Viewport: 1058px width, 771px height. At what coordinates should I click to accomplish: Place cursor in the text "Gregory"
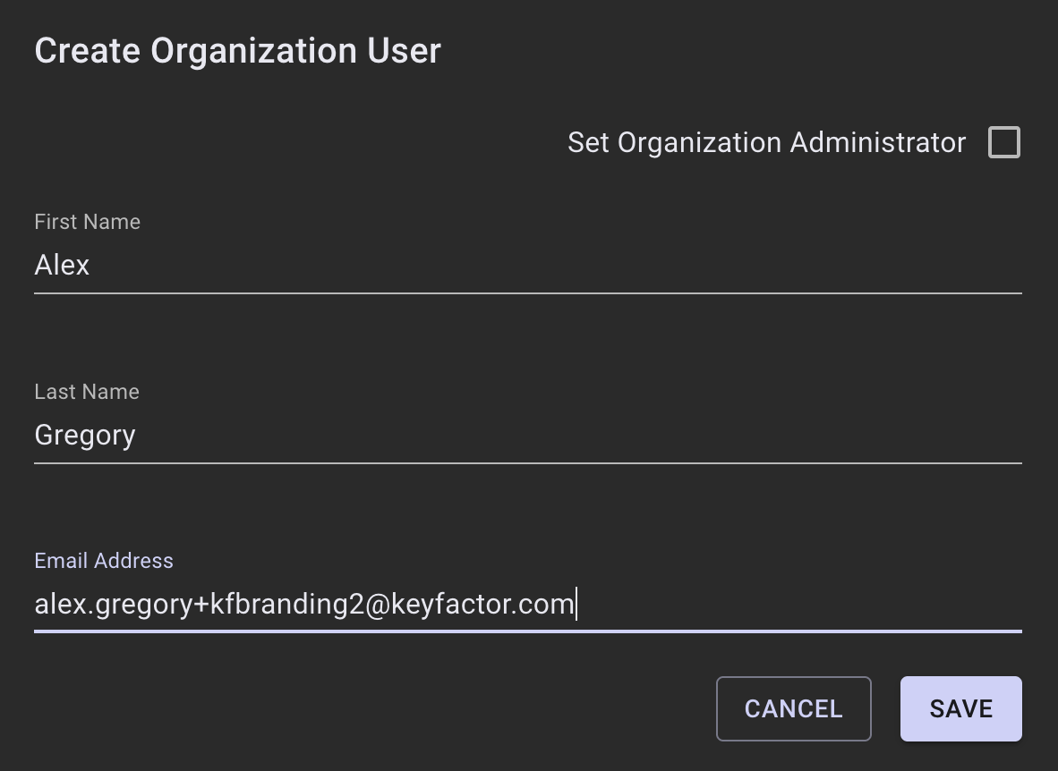[85, 436]
